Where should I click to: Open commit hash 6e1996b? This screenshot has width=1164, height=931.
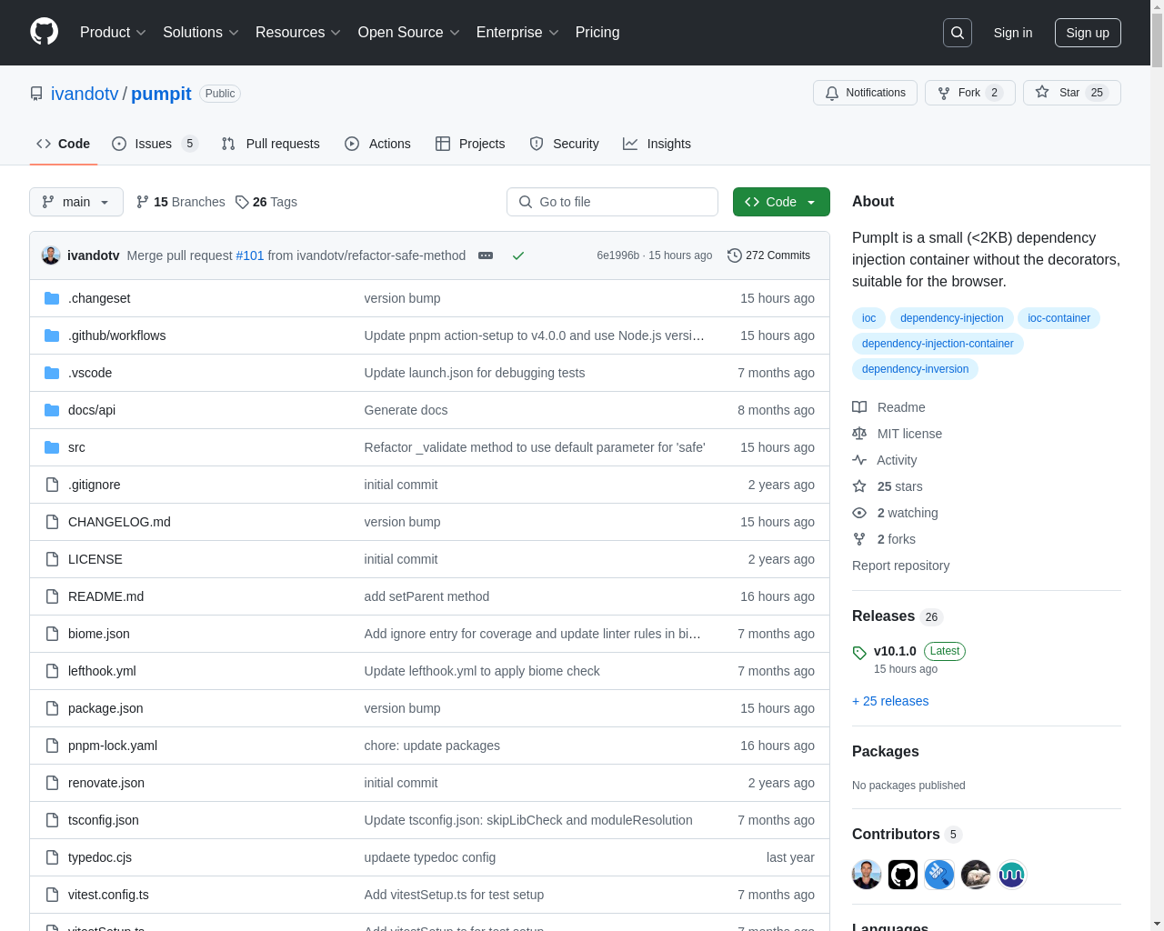(x=618, y=255)
